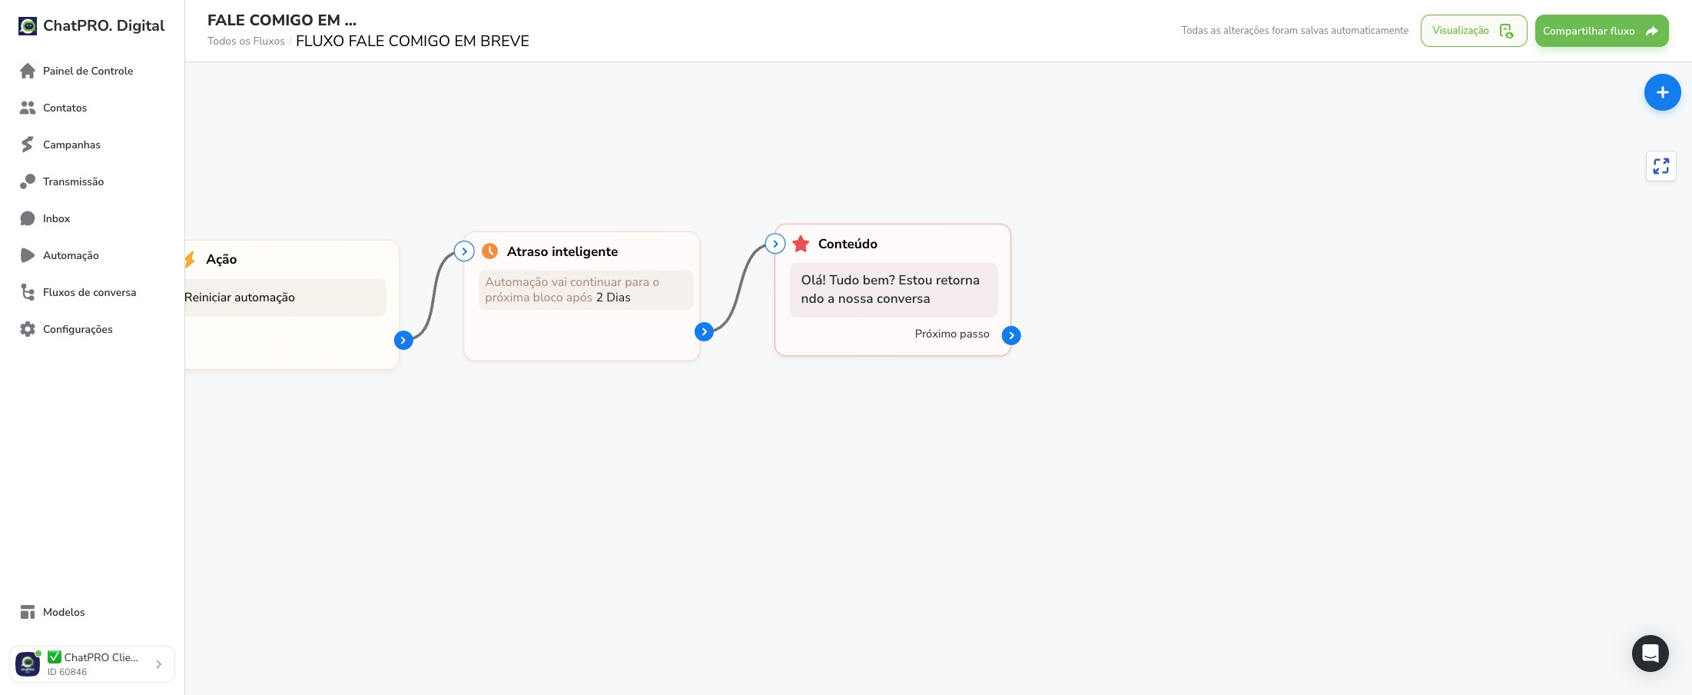Click the Atraso inteligente input connector circle
The image size is (1692, 695).
[x=464, y=251]
